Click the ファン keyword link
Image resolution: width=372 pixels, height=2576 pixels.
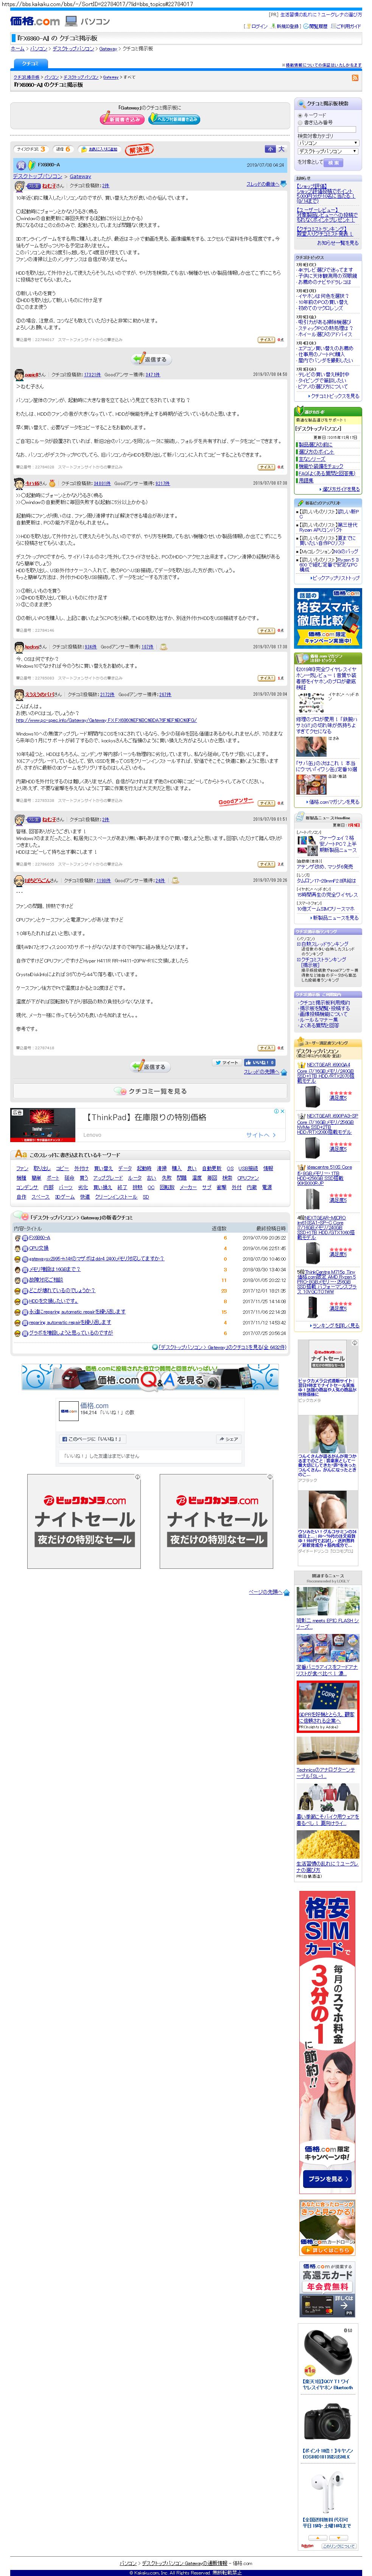click(22, 1168)
